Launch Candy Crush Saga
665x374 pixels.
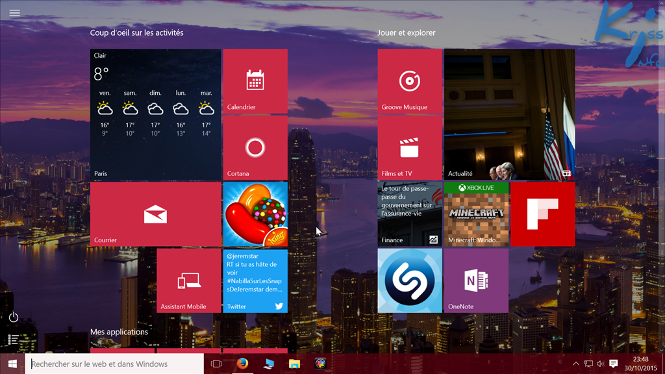(255, 214)
